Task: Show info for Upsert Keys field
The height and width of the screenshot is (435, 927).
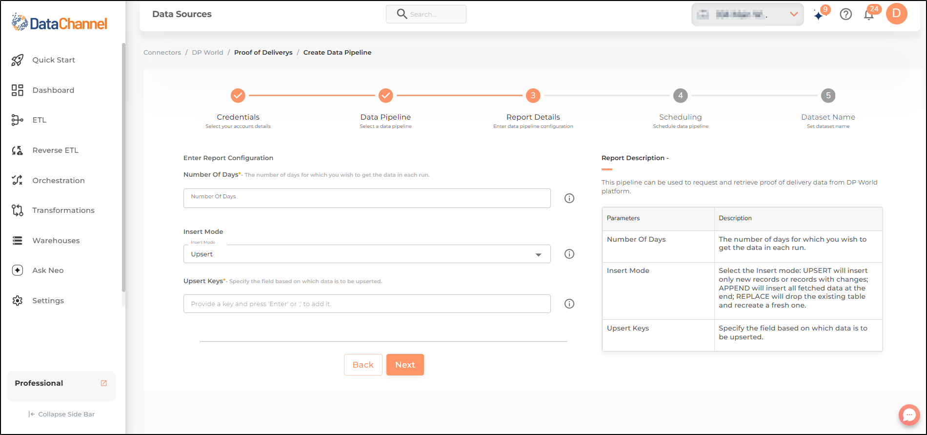Action: [569, 304]
